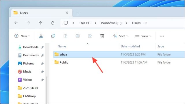Select Windows (C:) in the breadcrumb
The height and width of the screenshot is (104, 185).
tap(111, 23)
